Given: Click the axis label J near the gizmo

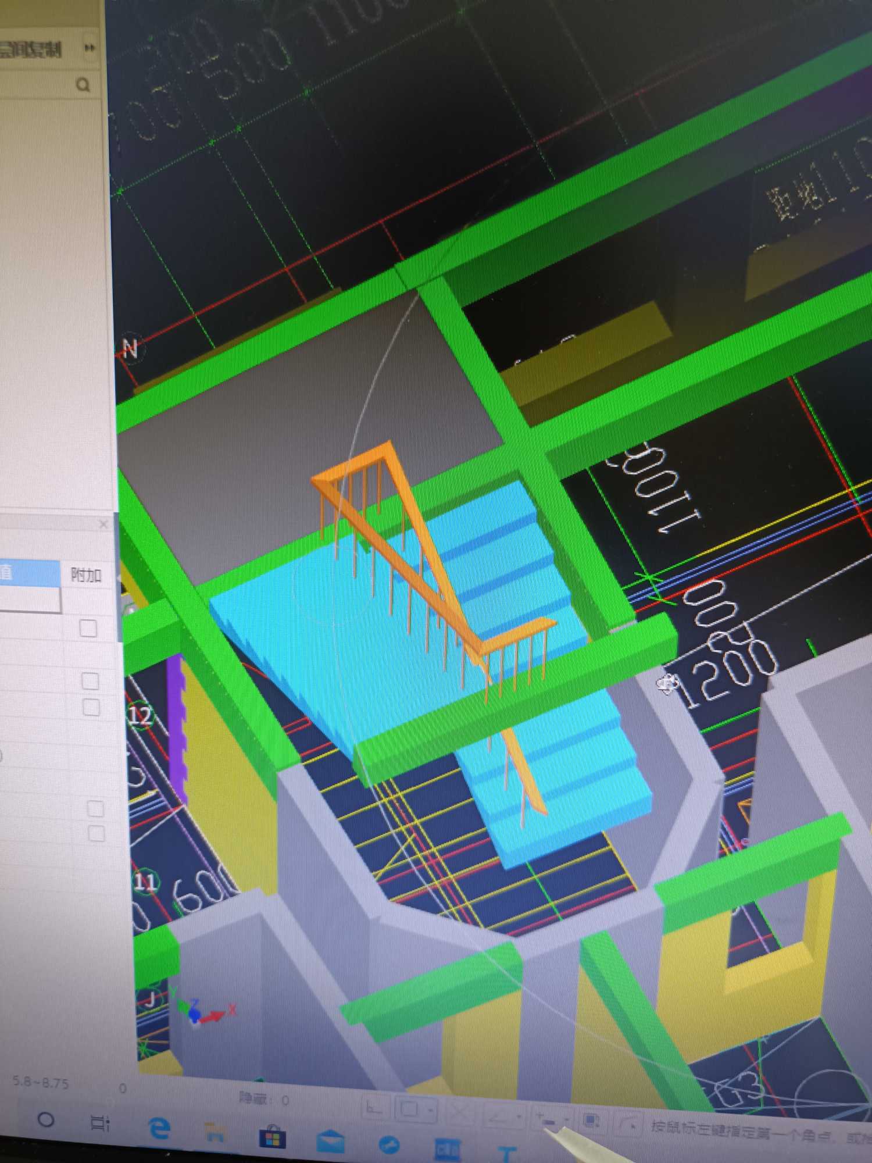Looking at the screenshot, I should (x=150, y=1000).
